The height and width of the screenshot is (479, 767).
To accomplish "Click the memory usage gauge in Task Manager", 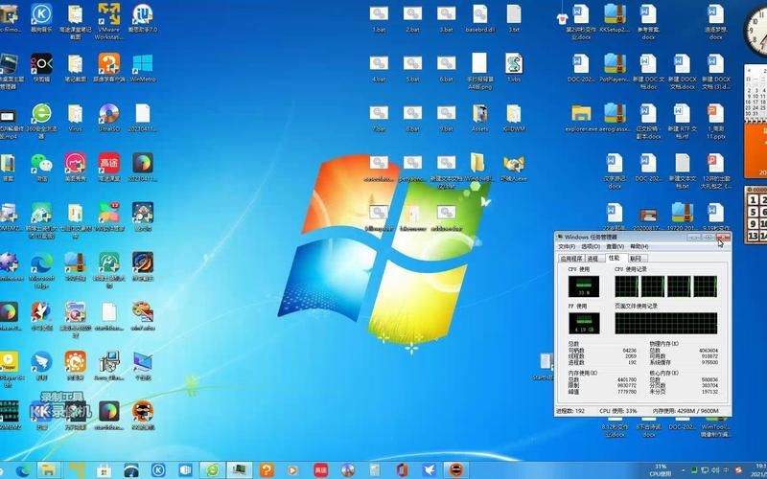I will point(584,324).
